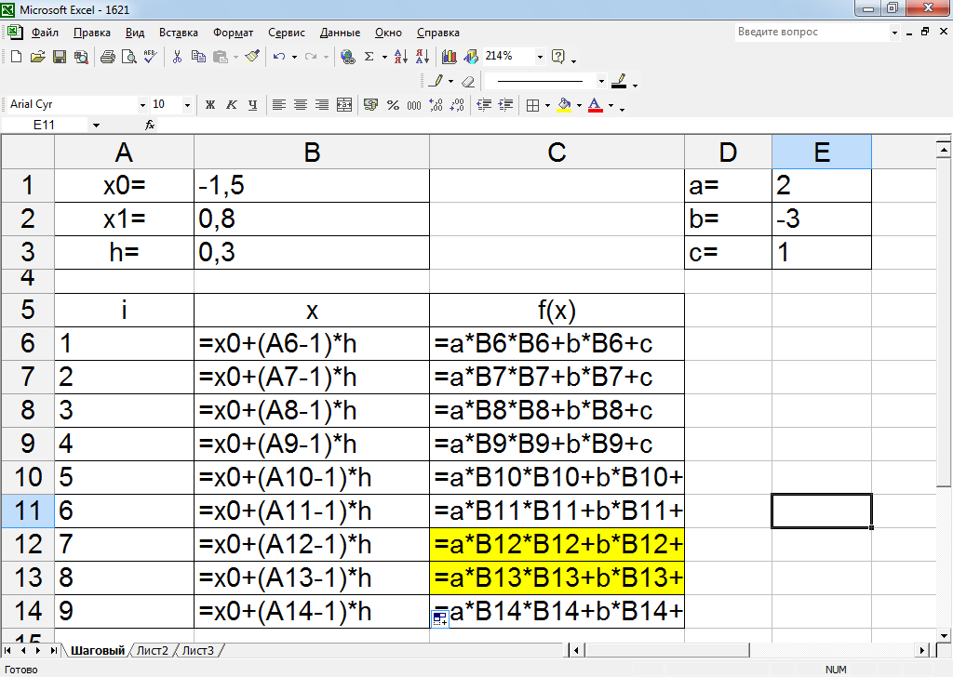Apply the red font color A
Viewport: 953px width, 677px height.
click(x=595, y=105)
